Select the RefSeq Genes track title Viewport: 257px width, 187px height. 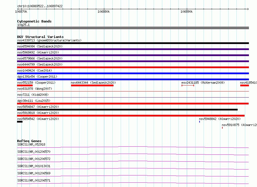click(x=29, y=141)
